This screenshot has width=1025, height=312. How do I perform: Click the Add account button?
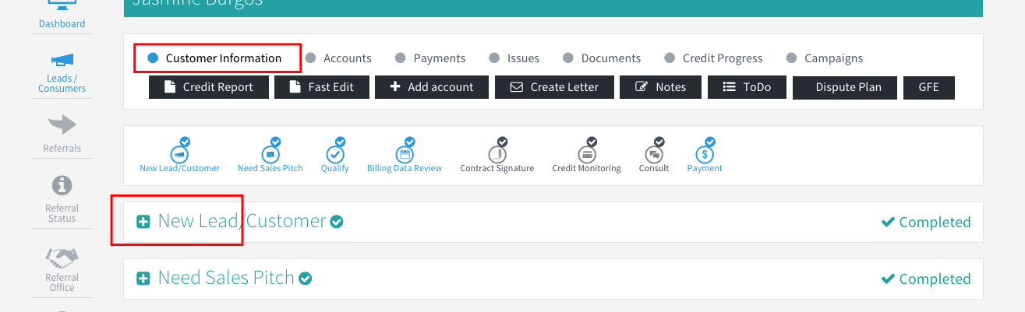pyautogui.click(x=432, y=87)
